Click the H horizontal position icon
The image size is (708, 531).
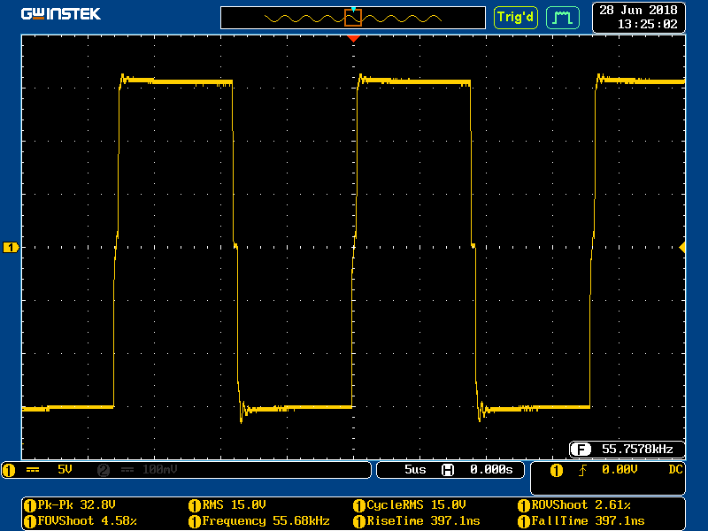coord(448,470)
